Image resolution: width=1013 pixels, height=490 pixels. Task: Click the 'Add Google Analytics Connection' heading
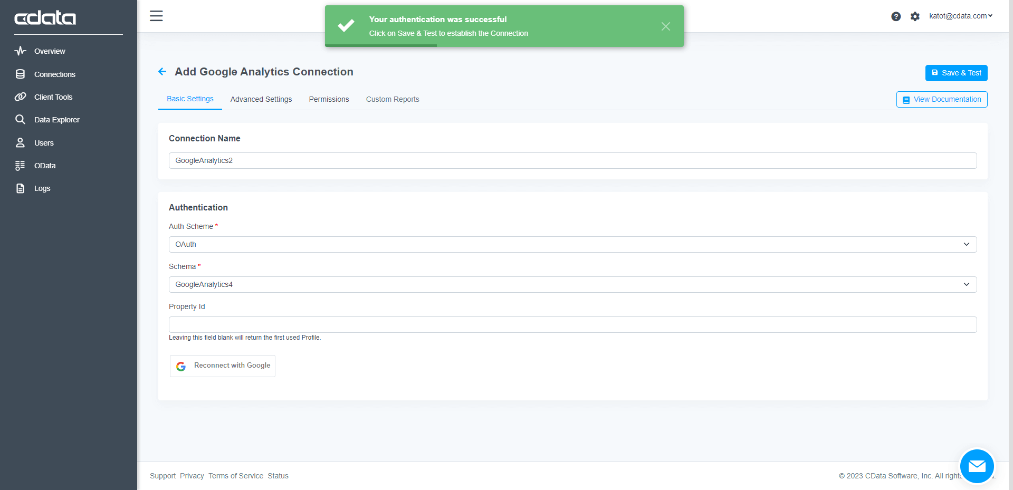tap(264, 72)
